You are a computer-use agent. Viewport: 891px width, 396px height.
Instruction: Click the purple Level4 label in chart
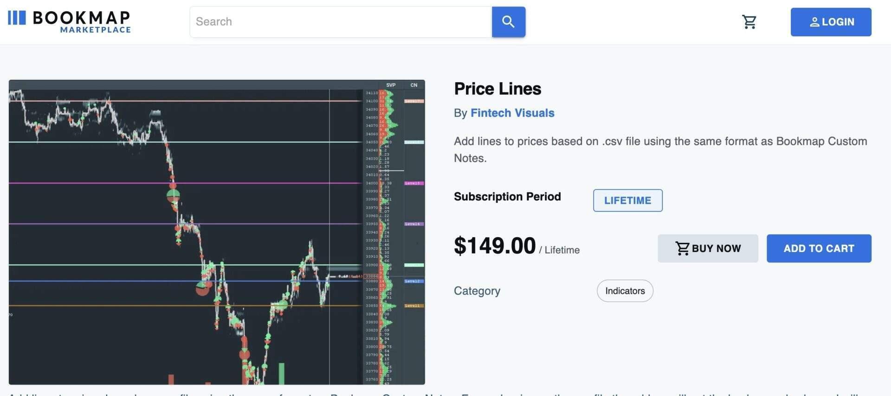point(413,224)
